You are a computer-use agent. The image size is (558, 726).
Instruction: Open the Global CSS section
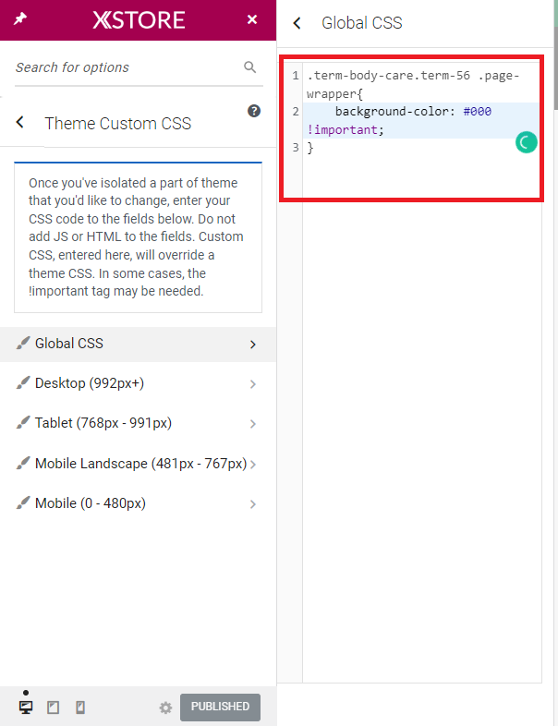(138, 344)
